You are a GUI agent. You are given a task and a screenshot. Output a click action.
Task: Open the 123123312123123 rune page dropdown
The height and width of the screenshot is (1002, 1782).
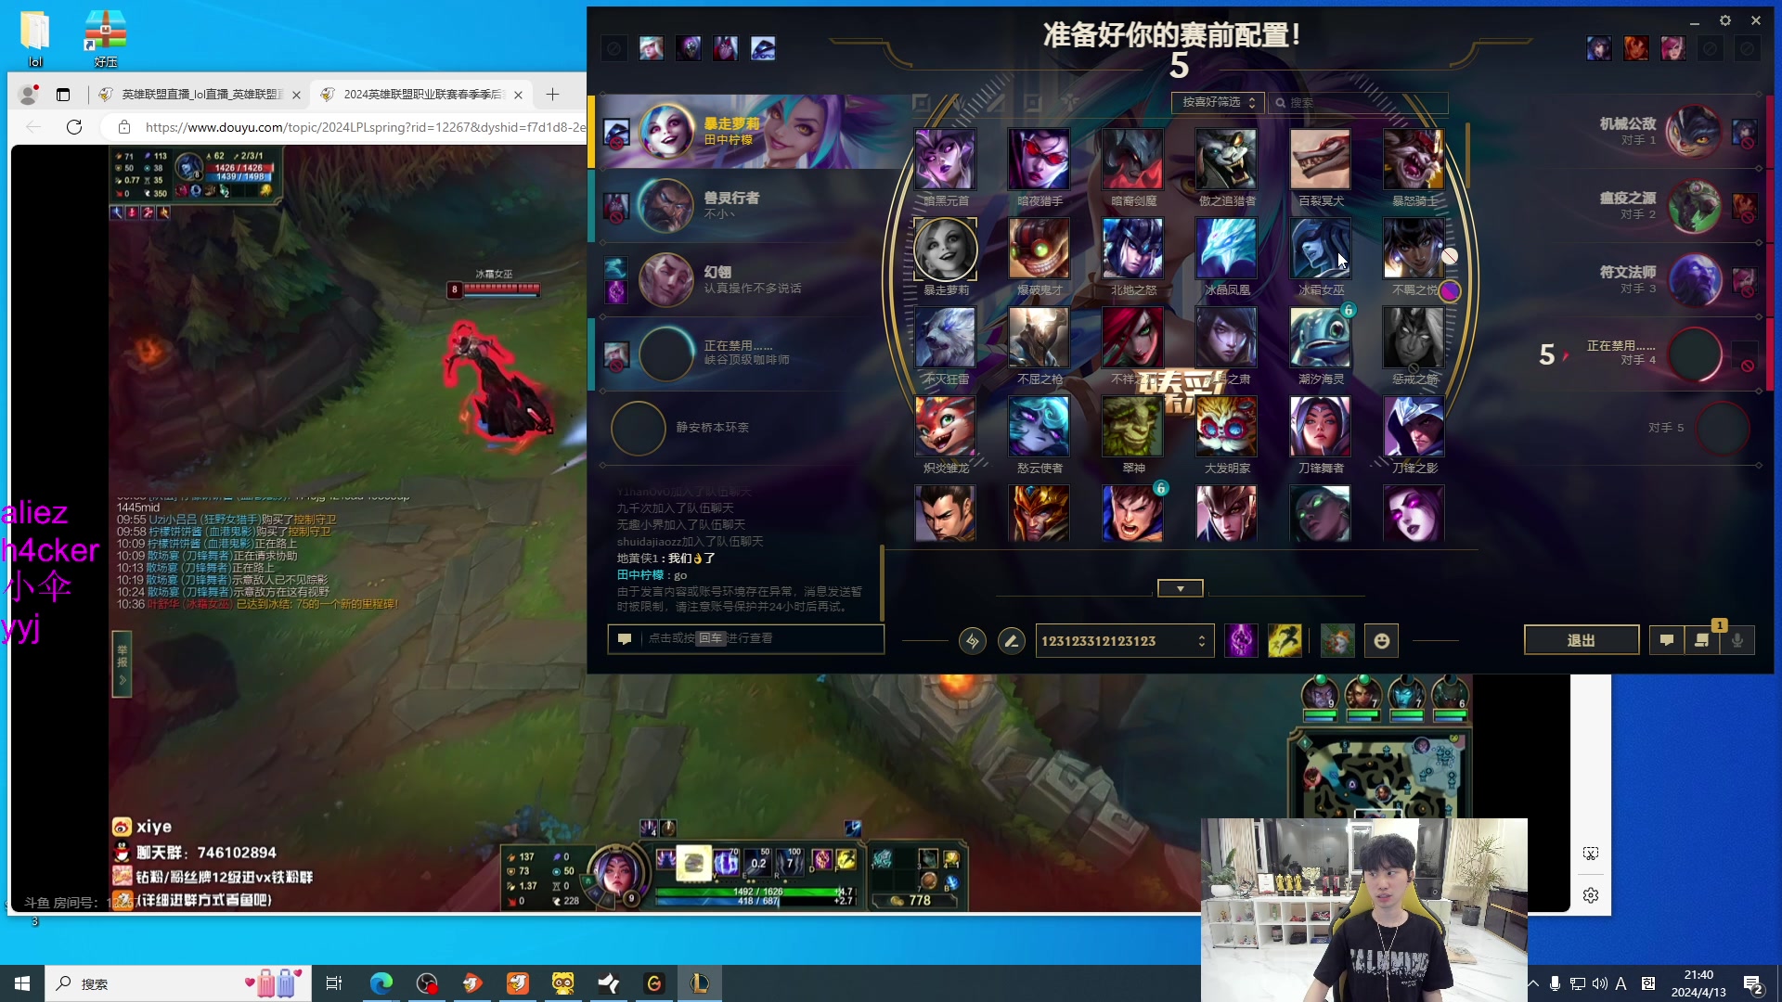pyautogui.click(x=1125, y=641)
